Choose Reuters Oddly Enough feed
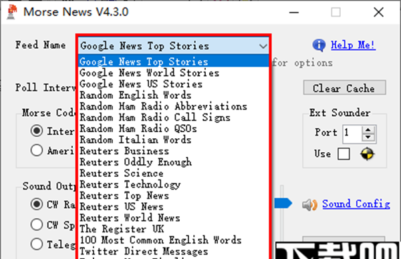Screen dimensions: 401x259 [173, 162]
